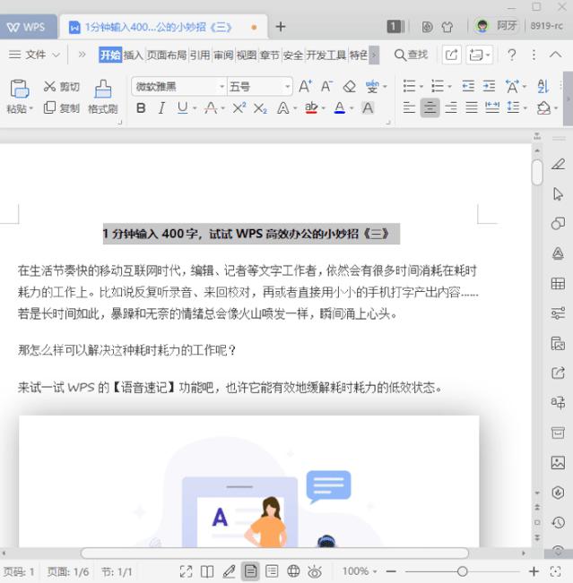The width and height of the screenshot is (573, 583).
Task: Switch to the 插入 ribbon tab
Action: [134, 55]
